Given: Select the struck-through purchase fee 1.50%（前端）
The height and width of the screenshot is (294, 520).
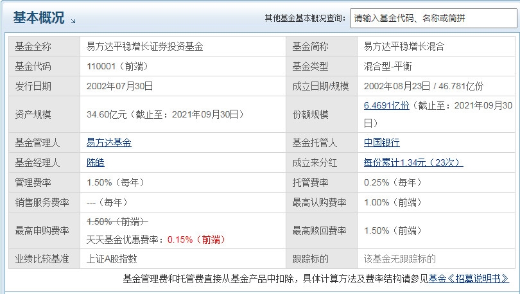Looking at the screenshot, I should pyautogui.click(x=117, y=221).
